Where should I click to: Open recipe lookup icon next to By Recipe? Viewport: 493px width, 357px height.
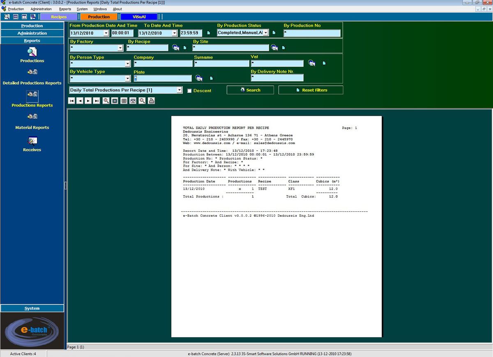175,48
